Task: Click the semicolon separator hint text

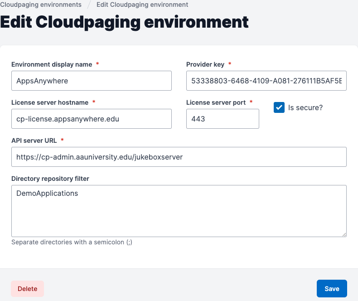Action: [x=72, y=242]
